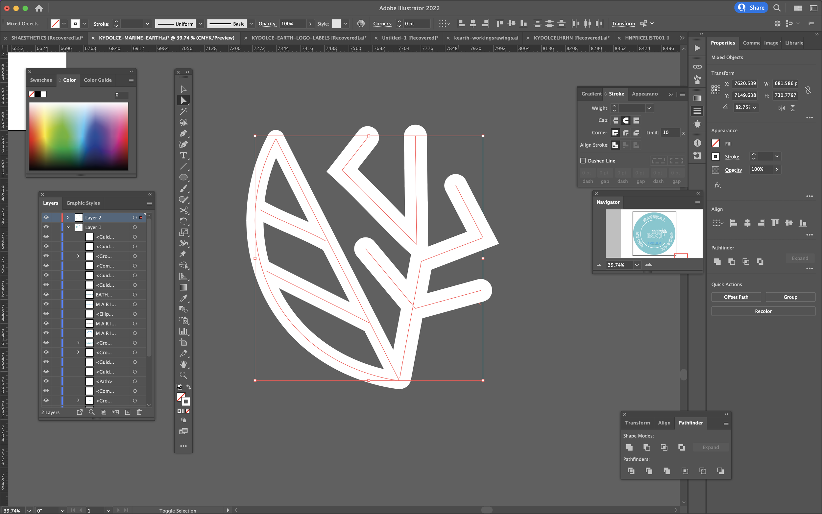Hide Layer 2 visibility eye

point(46,218)
